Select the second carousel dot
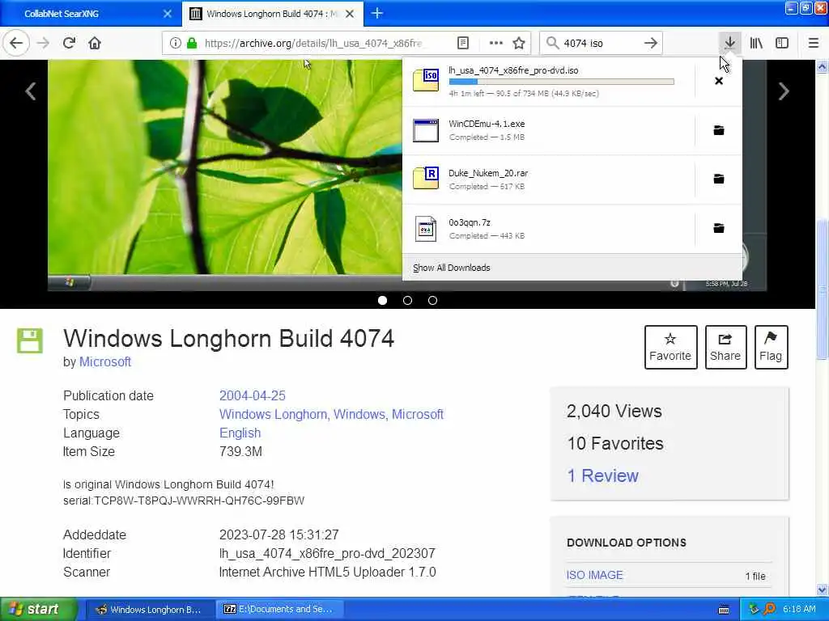Screen dimensions: 829x621 (x=408, y=301)
